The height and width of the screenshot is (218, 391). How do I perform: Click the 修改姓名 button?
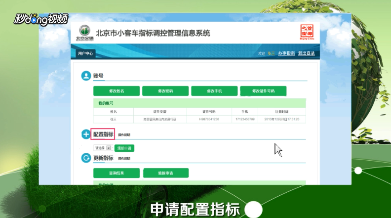pyautogui.click(x=117, y=91)
